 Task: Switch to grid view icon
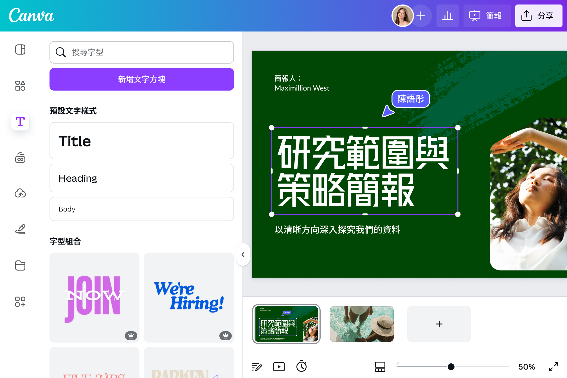(x=380, y=367)
